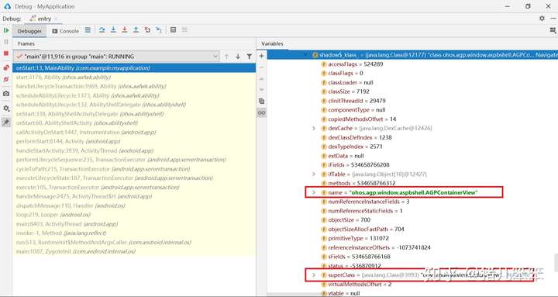The height and width of the screenshot is (297, 558).
Task: Add a new watch with the plus icon
Action: (x=261, y=56)
